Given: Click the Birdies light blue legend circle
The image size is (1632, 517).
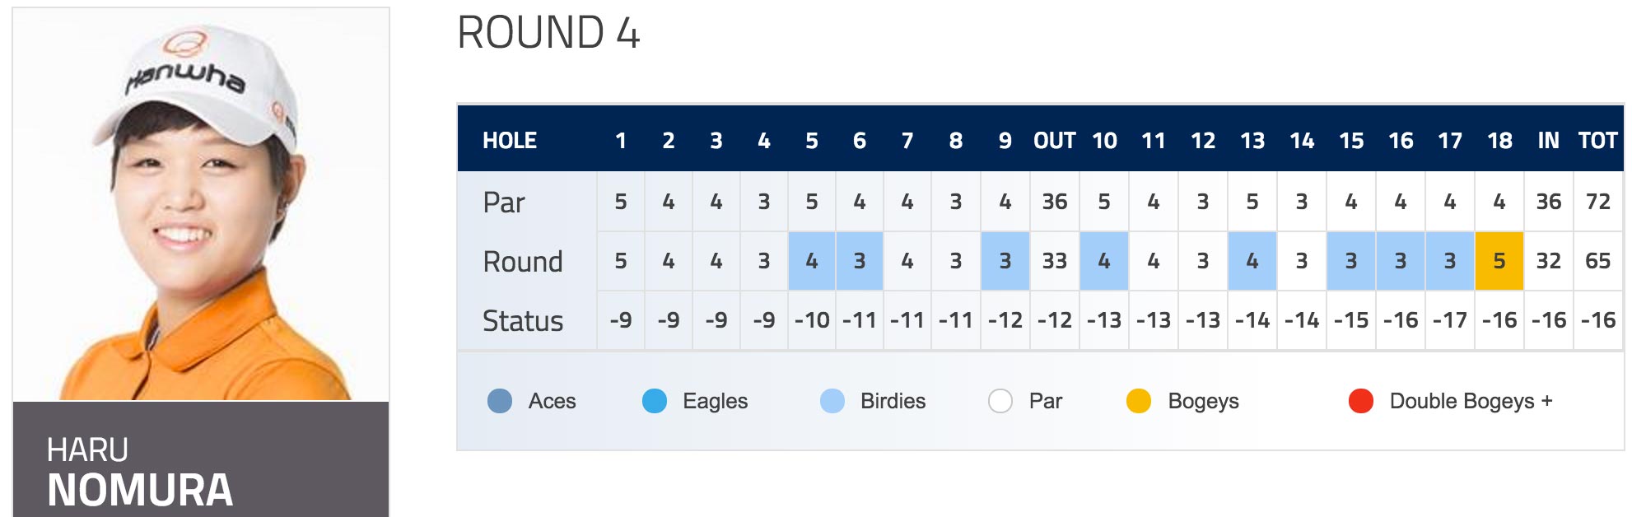Looking at the screenshot, I should pos(832,401).
